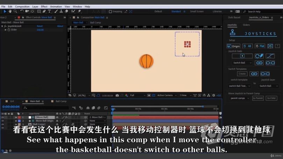Viewport: 283px width, 159px height.
Task: Switch to Ball Comp timeline tab
Action: click(x=61, y=101)
